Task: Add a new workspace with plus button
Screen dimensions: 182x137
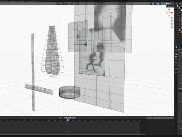Action: click(x=41, y=1)
